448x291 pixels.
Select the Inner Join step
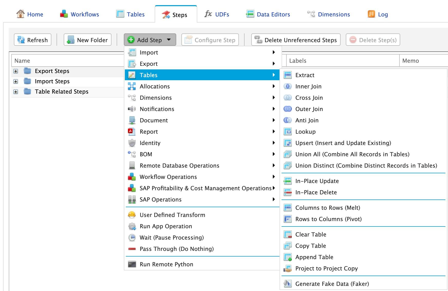[308, 86]
